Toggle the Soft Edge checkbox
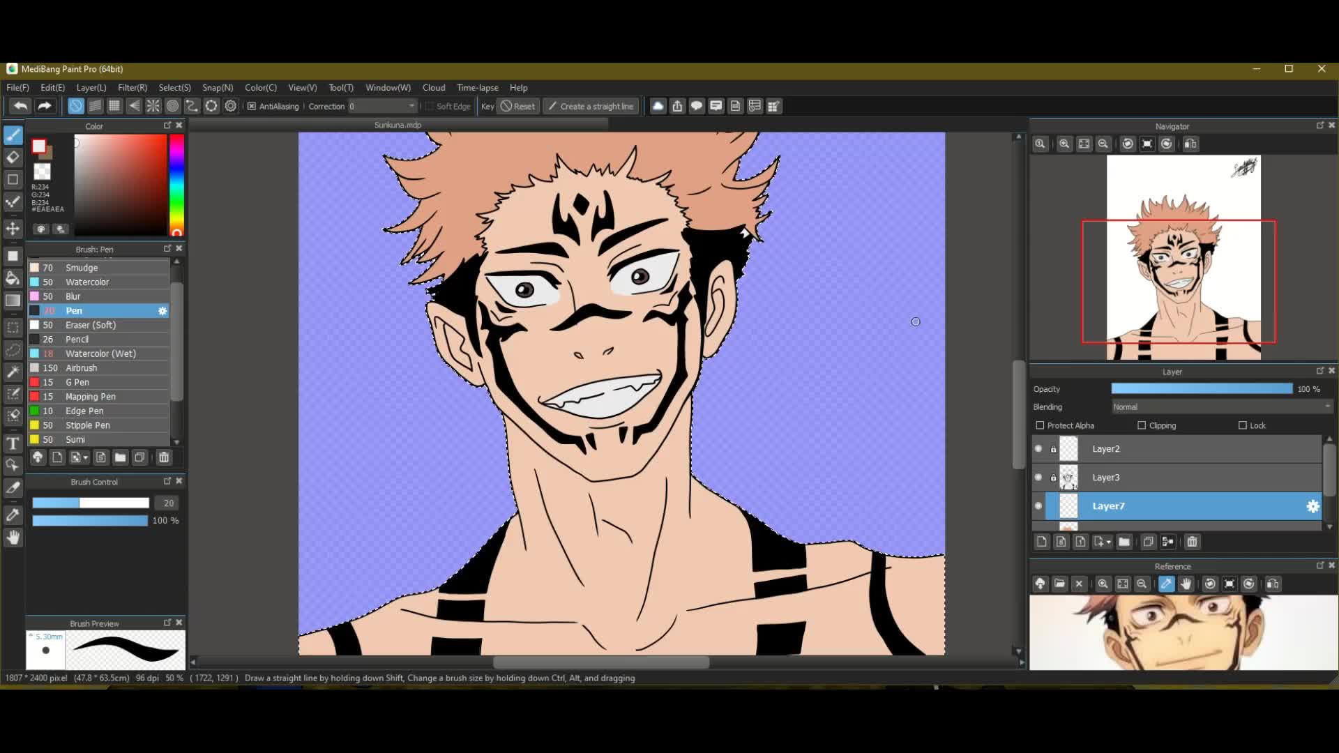Screen dimensions: 1339x753 429,106
